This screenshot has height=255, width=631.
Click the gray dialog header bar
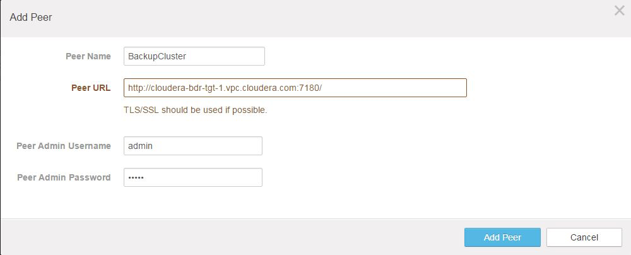[315, 18]
